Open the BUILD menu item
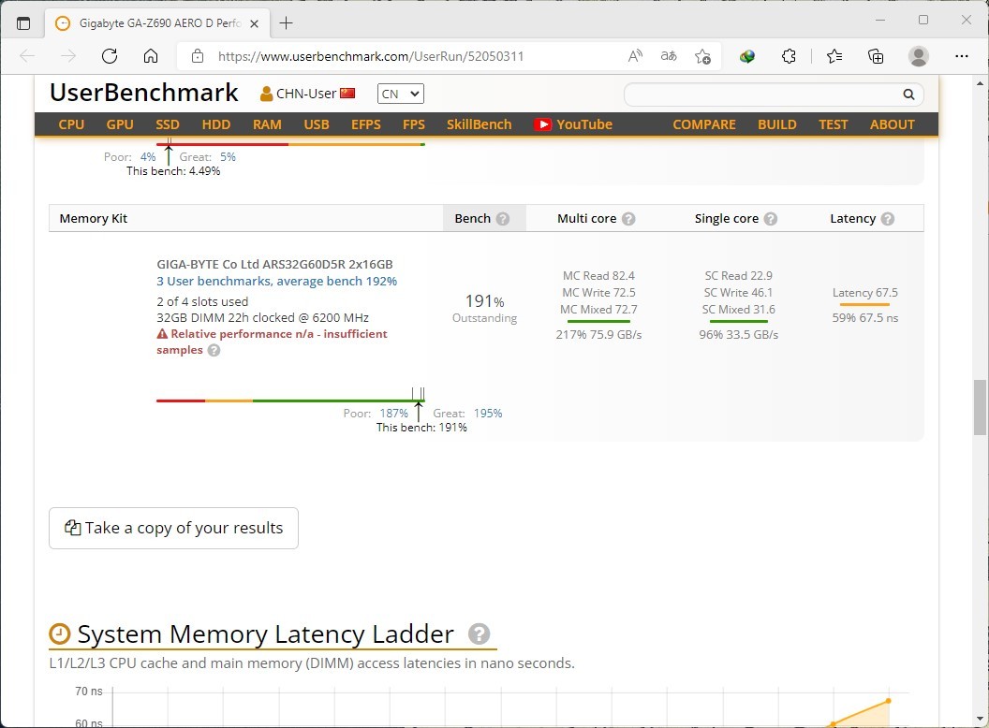 [x=777, y=124]
